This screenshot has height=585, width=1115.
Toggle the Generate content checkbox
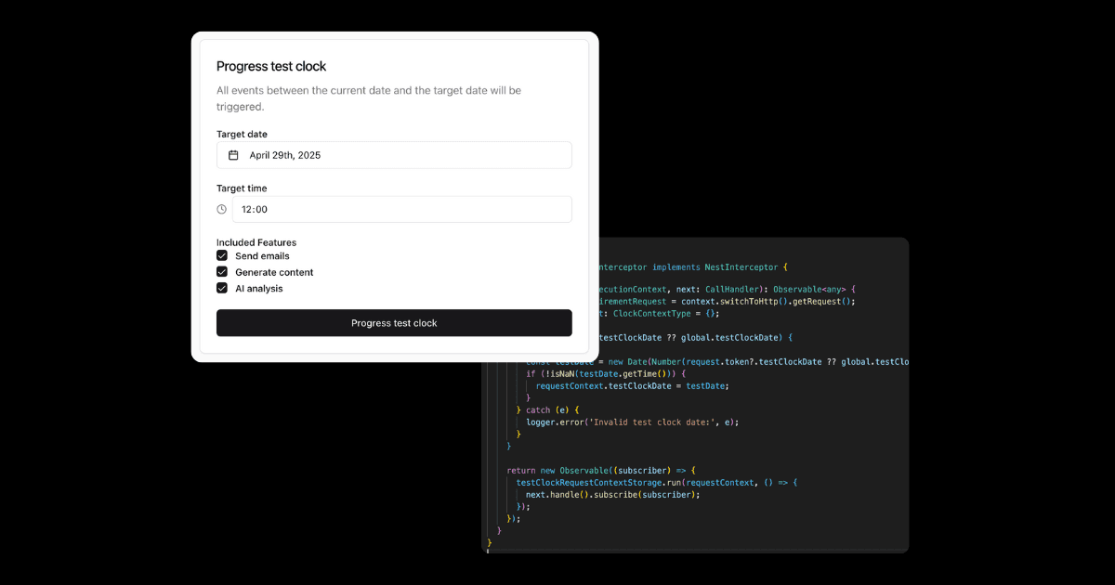point(222,272)
